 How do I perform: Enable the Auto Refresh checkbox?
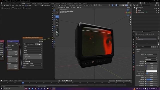[x=24, y=61]
